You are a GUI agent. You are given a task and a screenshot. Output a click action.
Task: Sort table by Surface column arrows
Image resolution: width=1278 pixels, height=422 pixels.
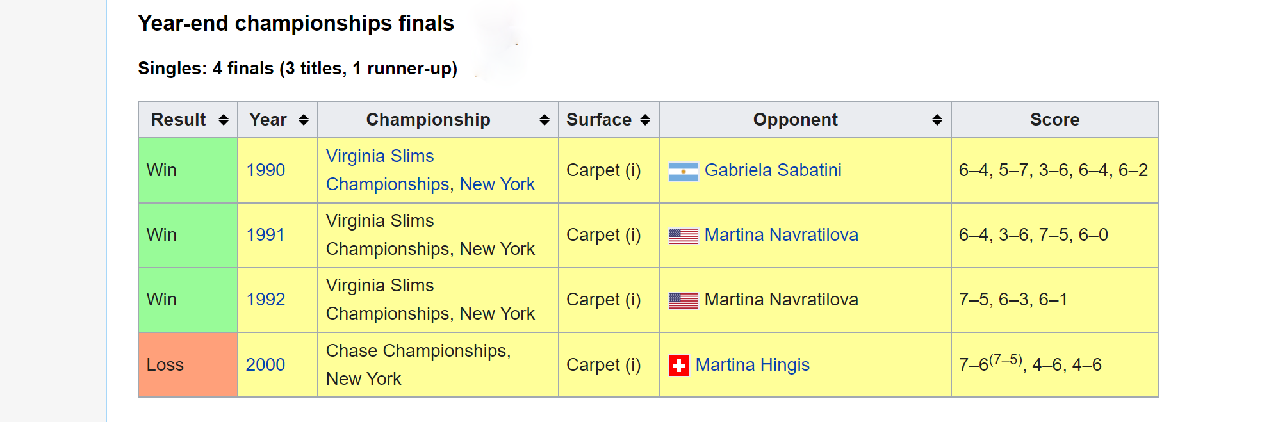click(645, 120)
